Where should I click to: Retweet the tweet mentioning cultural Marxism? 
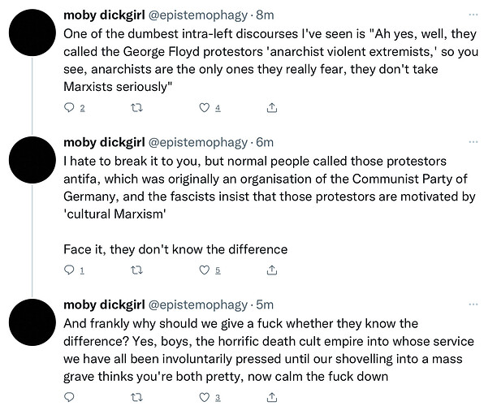pos(136,270)
